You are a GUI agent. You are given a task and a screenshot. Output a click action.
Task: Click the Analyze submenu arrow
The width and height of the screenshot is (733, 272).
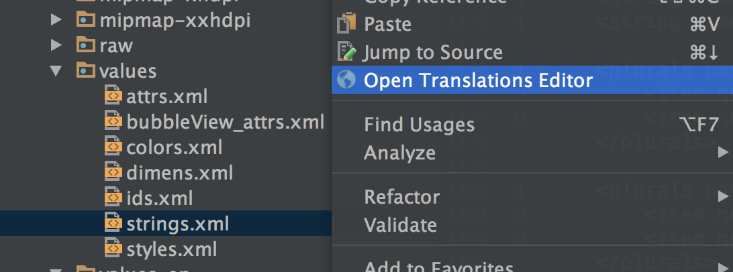tap(723, 152)
